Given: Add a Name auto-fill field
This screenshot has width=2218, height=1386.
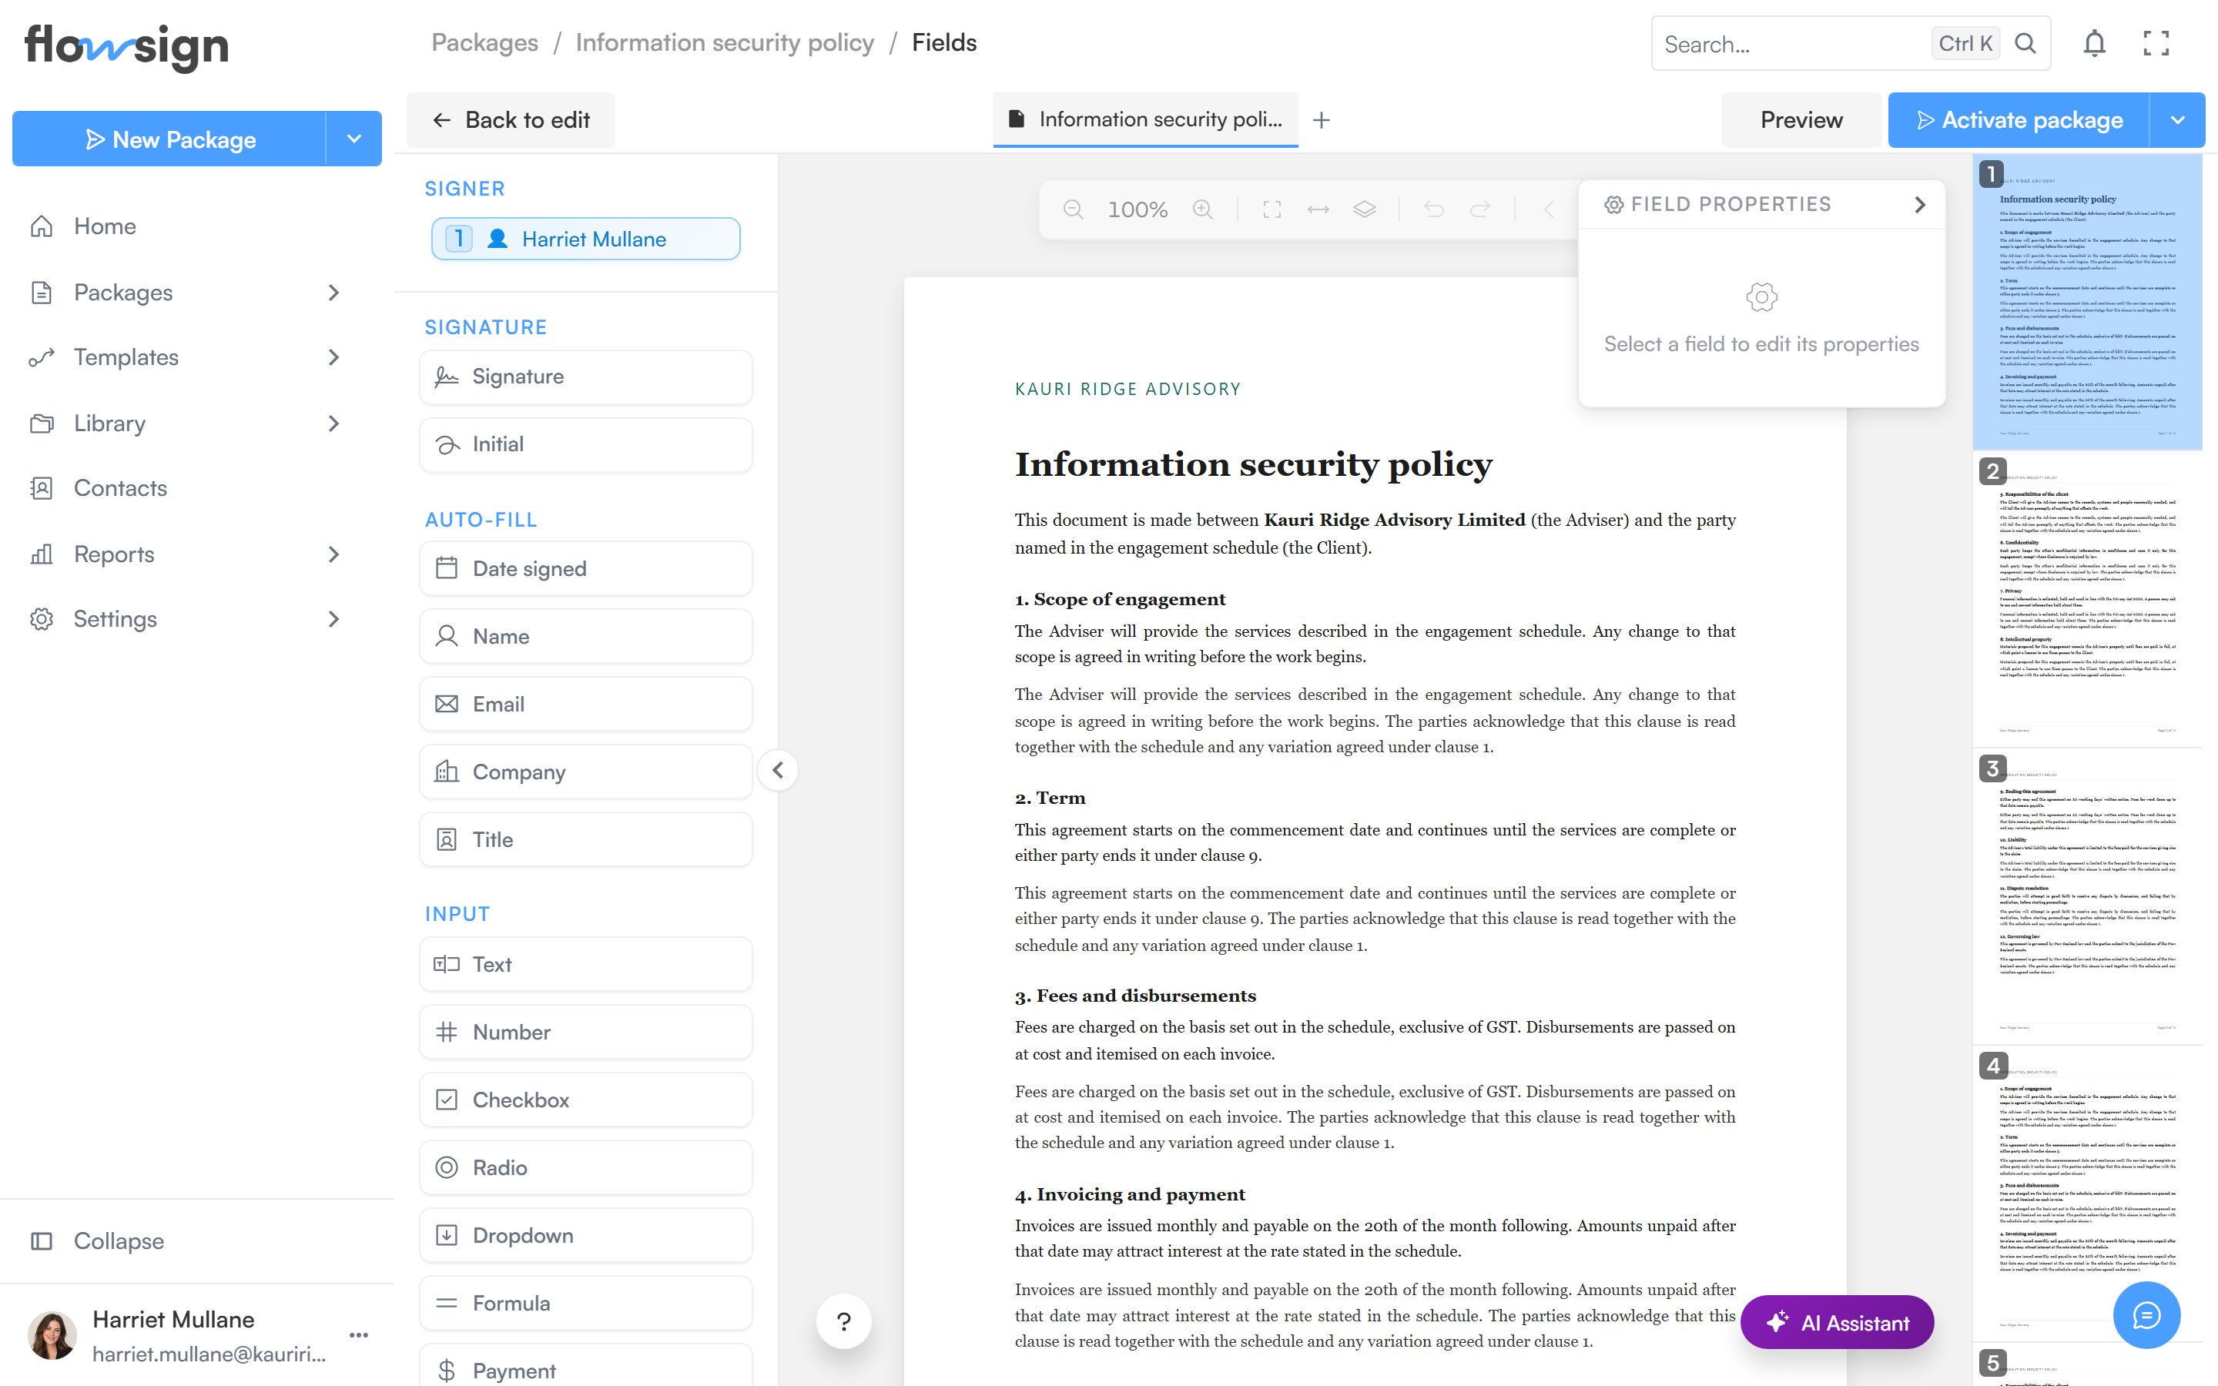Looking at the screenshot, I should [x=587, y=636].
